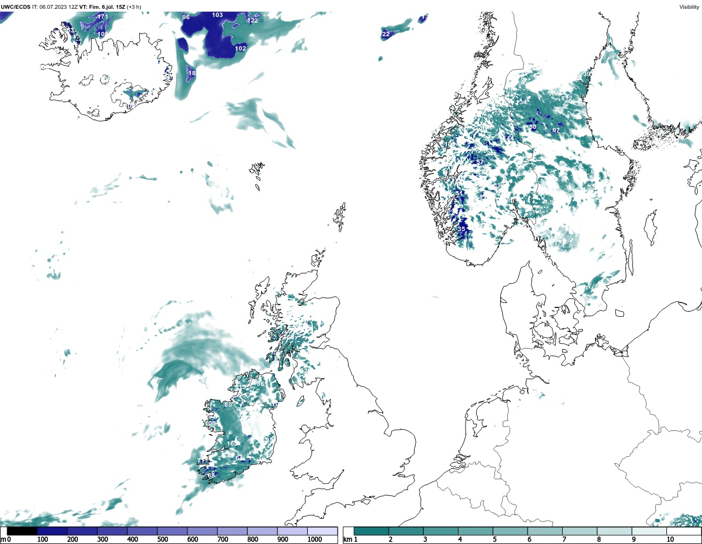702x544 pixels.
Task: Click the '103' value label on the map
Action: pos(218,15)
